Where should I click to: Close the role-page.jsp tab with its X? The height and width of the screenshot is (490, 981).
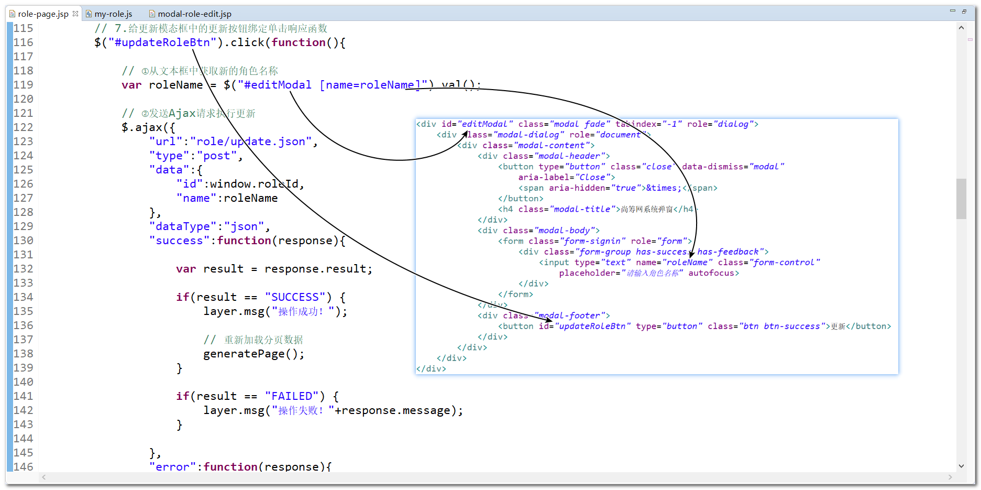point(75,14)
